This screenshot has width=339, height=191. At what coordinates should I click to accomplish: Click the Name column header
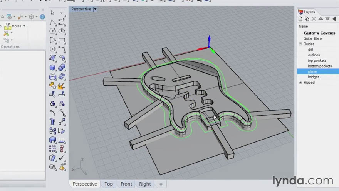click(x=303, y=26)
